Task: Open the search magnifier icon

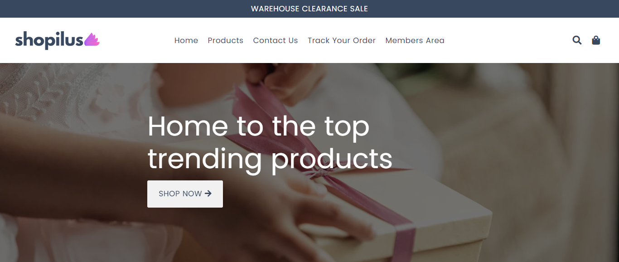Action: [577, 40]
